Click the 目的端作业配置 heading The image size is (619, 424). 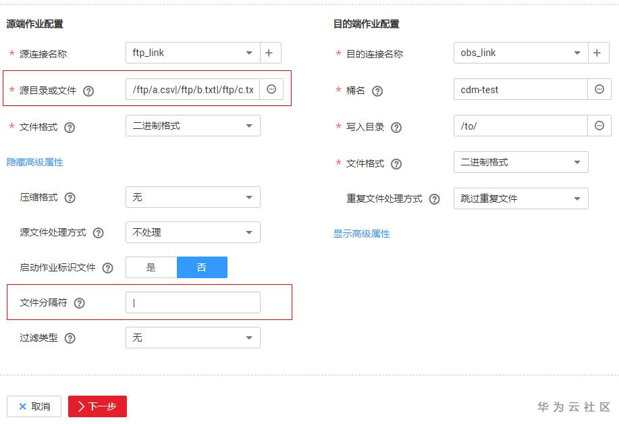coord(367,24)
